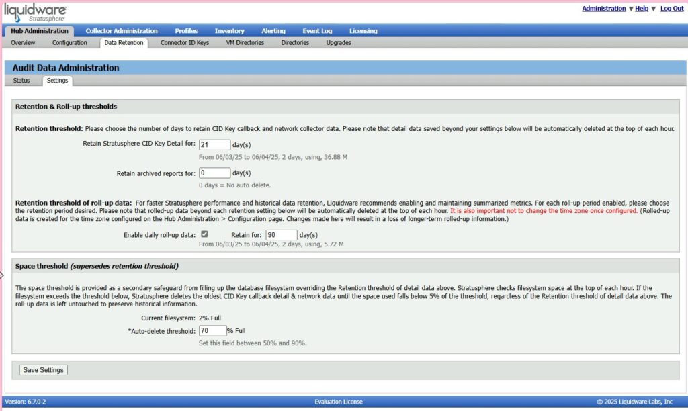Select the Data Retention sub-tab
Viewport: 688px width, 411px height.
(124, 42)
